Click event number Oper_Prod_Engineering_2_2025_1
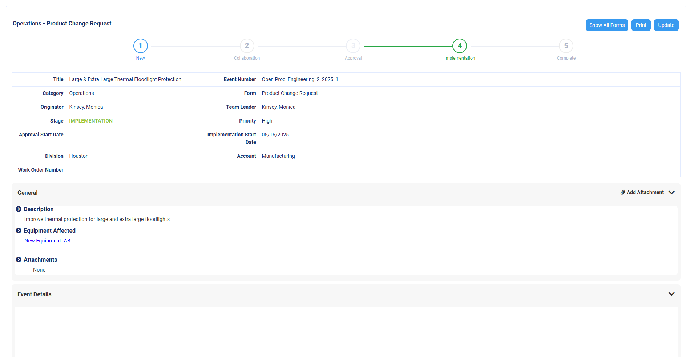The image size is (686, 357). tap(300, 79)
